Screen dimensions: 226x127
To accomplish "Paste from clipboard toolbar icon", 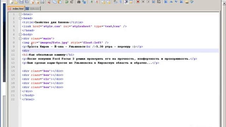I will pyautogui.click(x=60, y=2).
